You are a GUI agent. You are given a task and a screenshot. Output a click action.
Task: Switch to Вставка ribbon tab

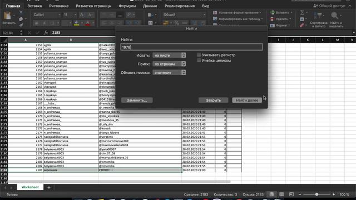click(34, 6)
